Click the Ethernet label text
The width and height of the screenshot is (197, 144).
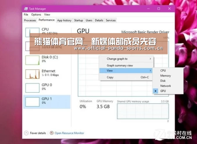(x=48, y=71)
